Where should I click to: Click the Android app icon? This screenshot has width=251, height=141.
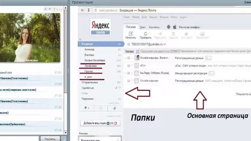[x=169, y=27]
